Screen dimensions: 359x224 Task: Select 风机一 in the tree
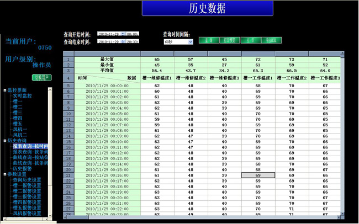point(20,130)
